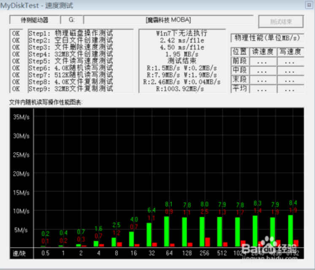Click the 待测驱动器 label box

coord(35,20)
